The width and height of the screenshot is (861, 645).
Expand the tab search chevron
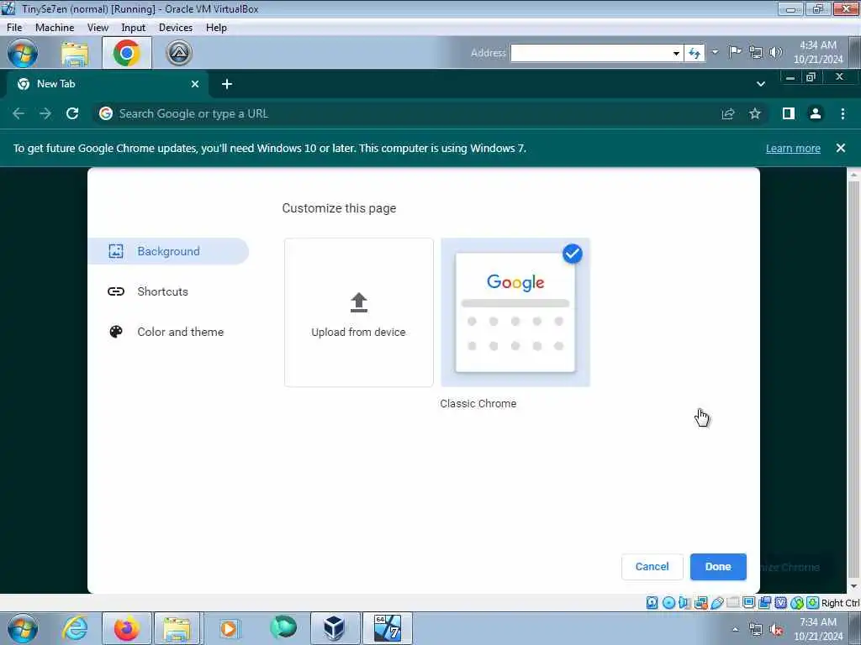point(760,84)
